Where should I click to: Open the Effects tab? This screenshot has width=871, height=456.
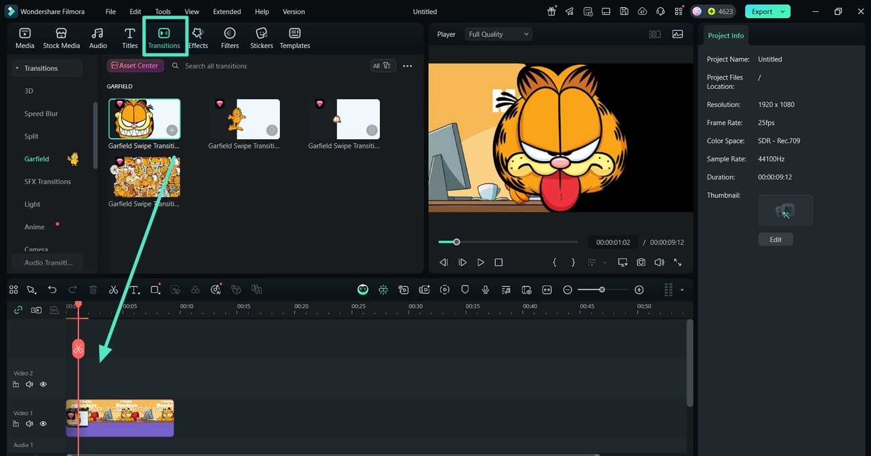tap(198, 38)
